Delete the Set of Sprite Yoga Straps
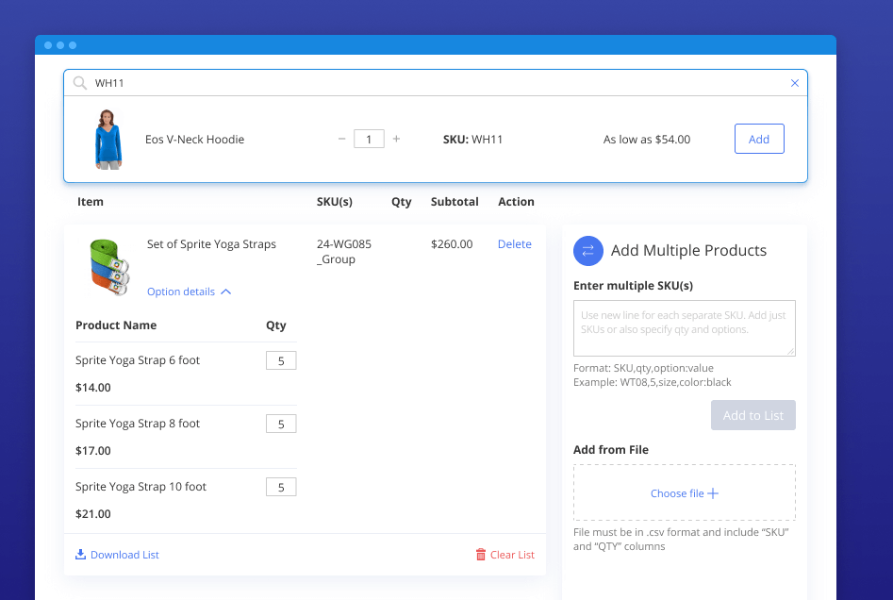 pyautogui.click(x=514, y=244)
